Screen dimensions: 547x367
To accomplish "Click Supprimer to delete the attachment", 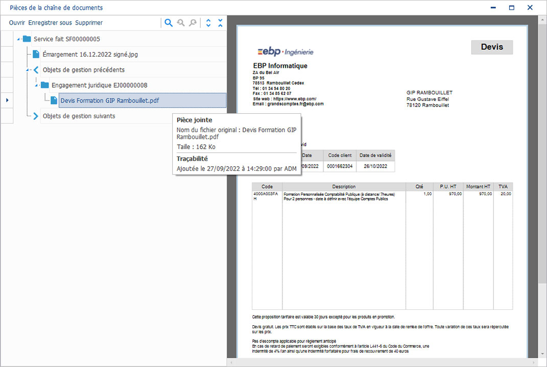I will click(x=89, y=22).
